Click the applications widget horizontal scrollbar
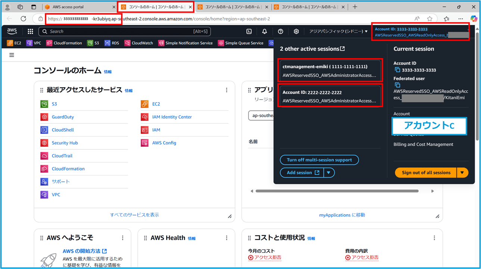Image resolution: width=481 pixels, height=269 pixels. click(337, 191)
